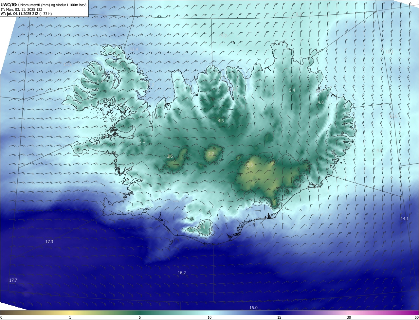
Task: Click the title 'Úrkomumætti (mm) og vindur i 100m hæð'
Action: click(52, 5)
